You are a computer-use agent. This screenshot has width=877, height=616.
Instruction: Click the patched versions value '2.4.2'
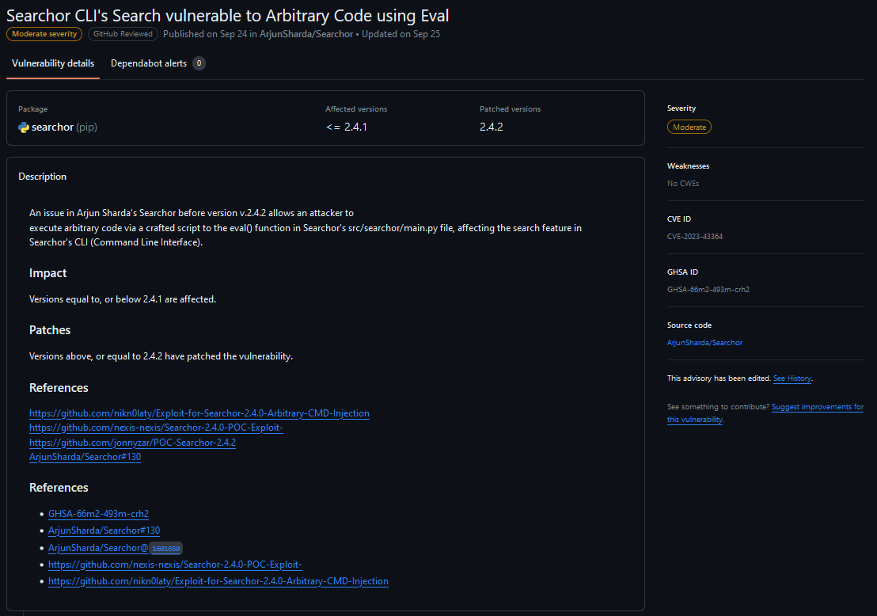click(491, 127)
